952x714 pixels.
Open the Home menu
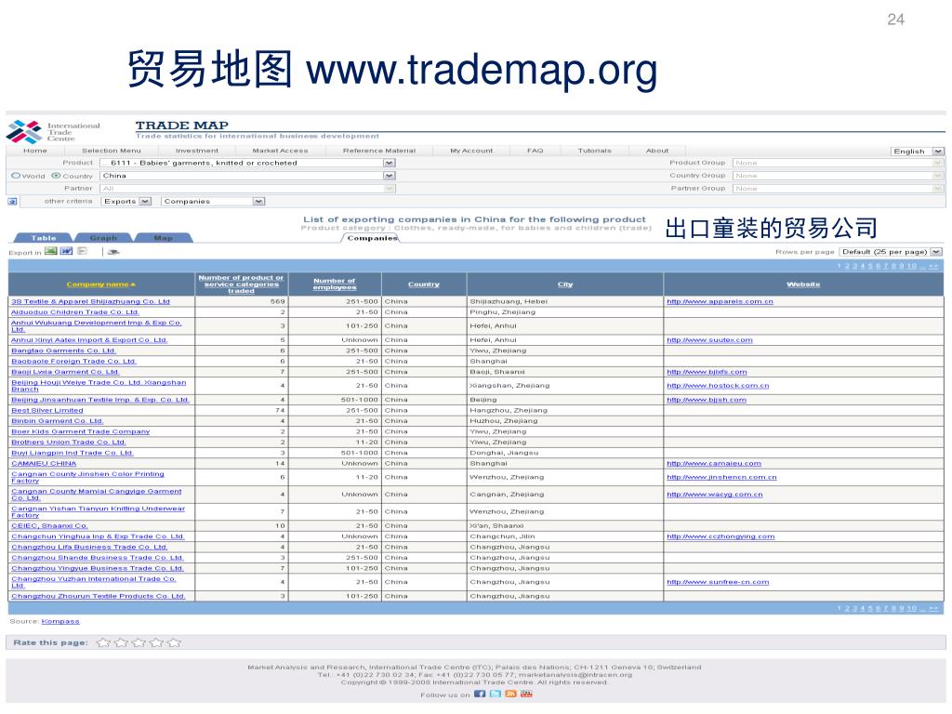coord(34,151)
